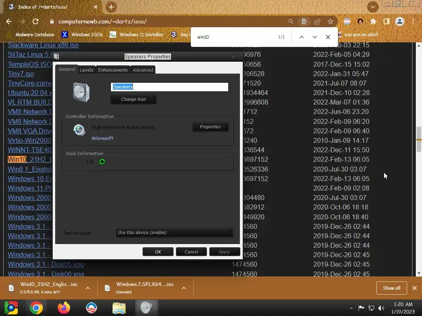Click the Speakers sound taskbar icon
This screenshot has height=316, width=422.
click(x=146, y=308)
